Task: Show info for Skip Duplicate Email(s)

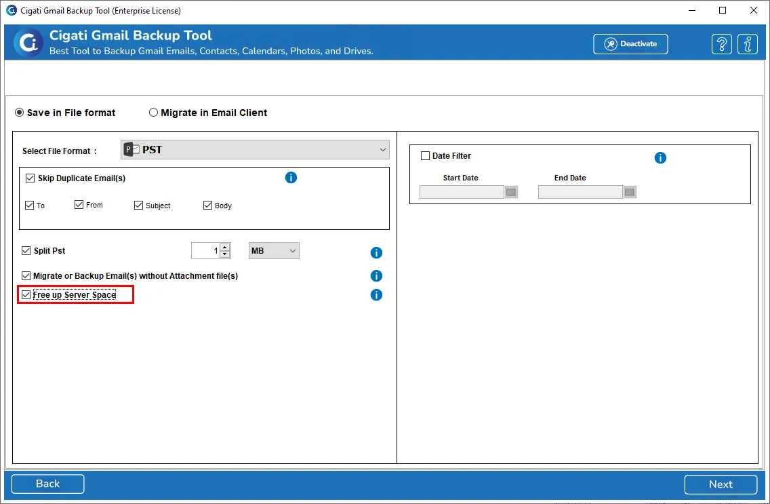Action: click(291, 177)
